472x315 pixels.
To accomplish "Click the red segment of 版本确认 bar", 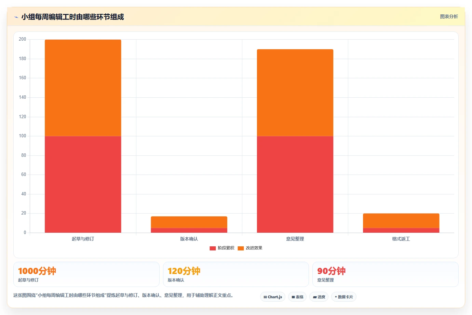I will pos(189,231).
